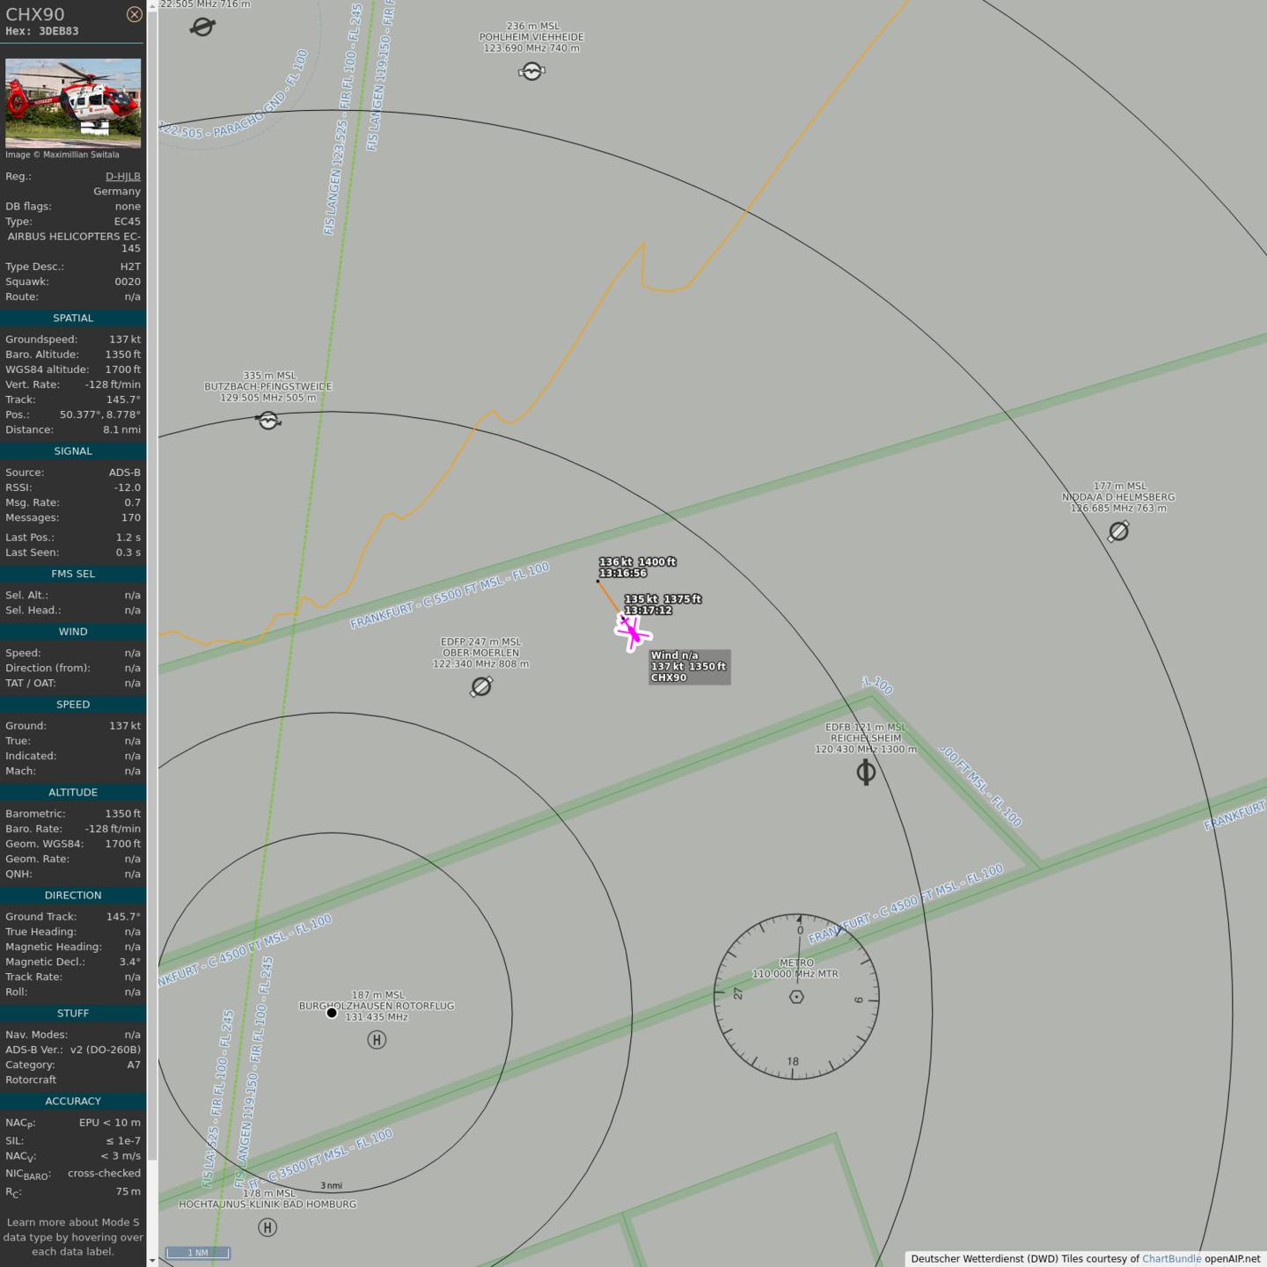This screenshot has height=1267, width=1267.
Task: Click the SIGNAL section header
Action: pos(73,451)
